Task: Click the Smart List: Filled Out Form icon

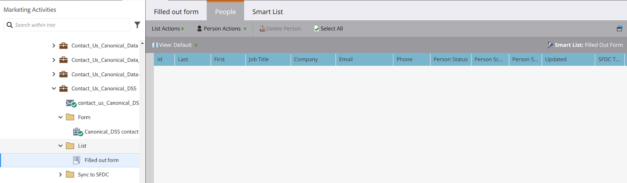Action: tap(550, 45)
